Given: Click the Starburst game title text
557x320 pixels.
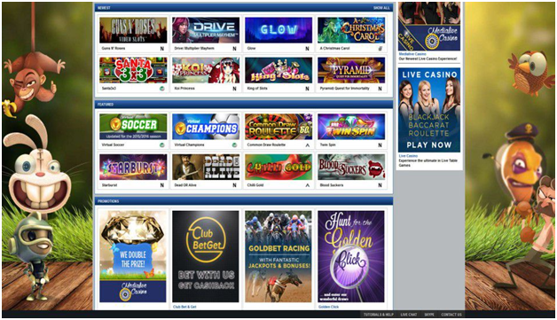Looking at the screenshot, I should [109, 185].
